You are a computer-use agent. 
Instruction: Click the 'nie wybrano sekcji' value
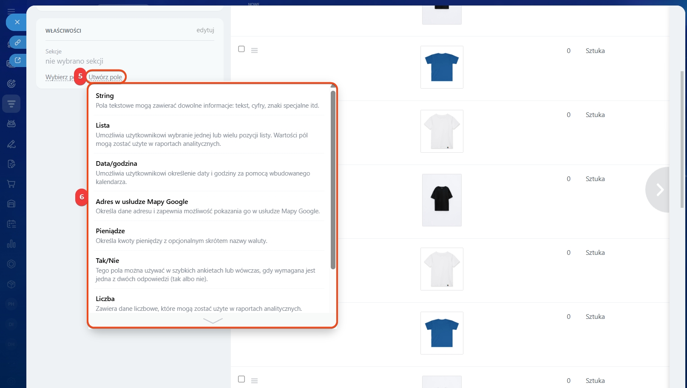tap(74, 61)
